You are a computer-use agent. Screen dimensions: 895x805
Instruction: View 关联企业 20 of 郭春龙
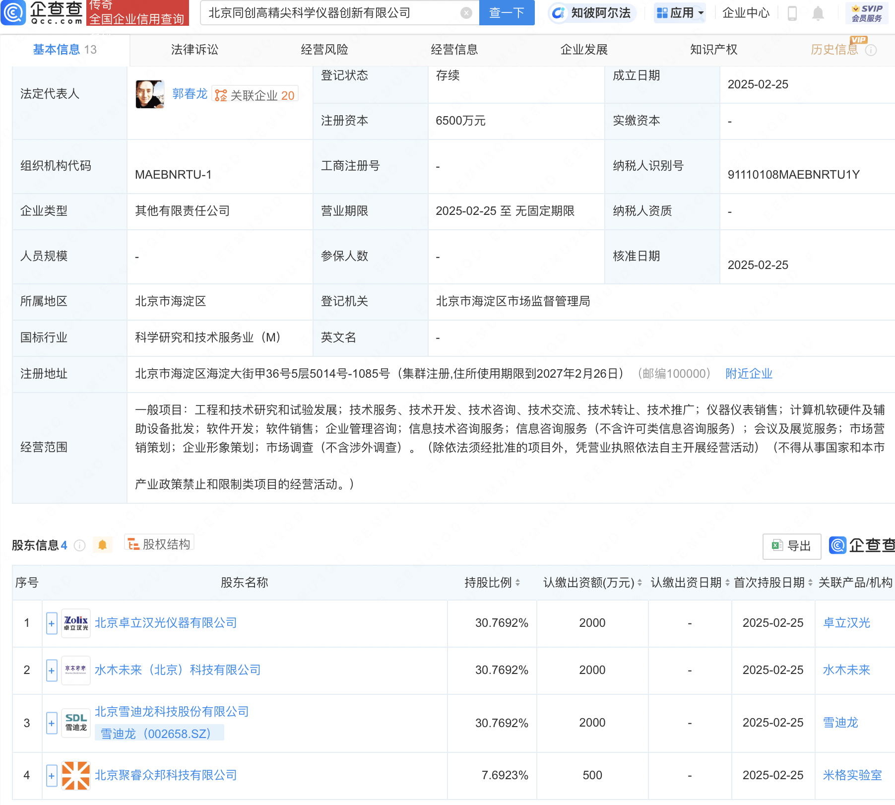255,95
